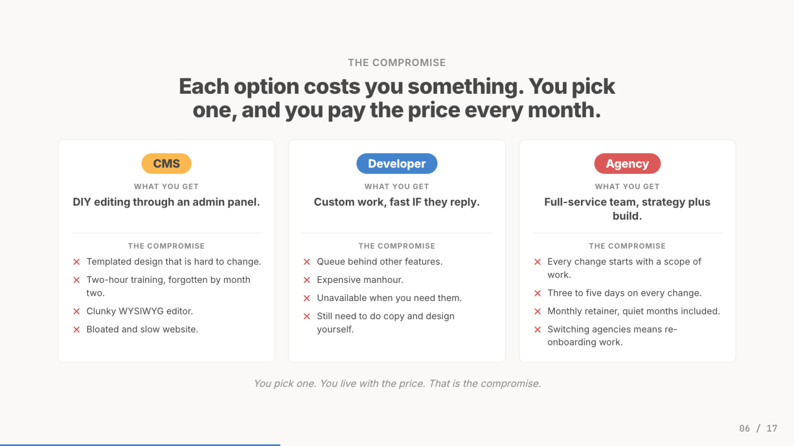Select the yellow CMS badge
This screenshot has width=794, height=446.
[166, 164]
